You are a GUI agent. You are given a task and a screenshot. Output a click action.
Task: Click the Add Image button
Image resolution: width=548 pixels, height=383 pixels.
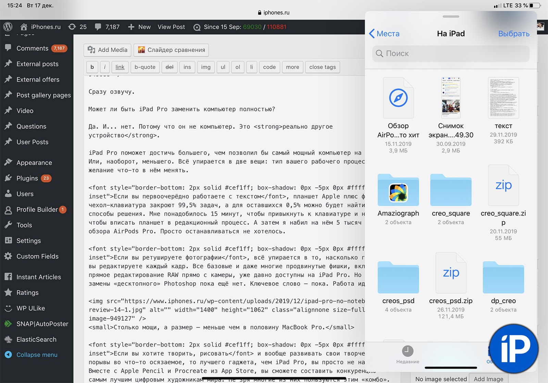pos(488,379)
